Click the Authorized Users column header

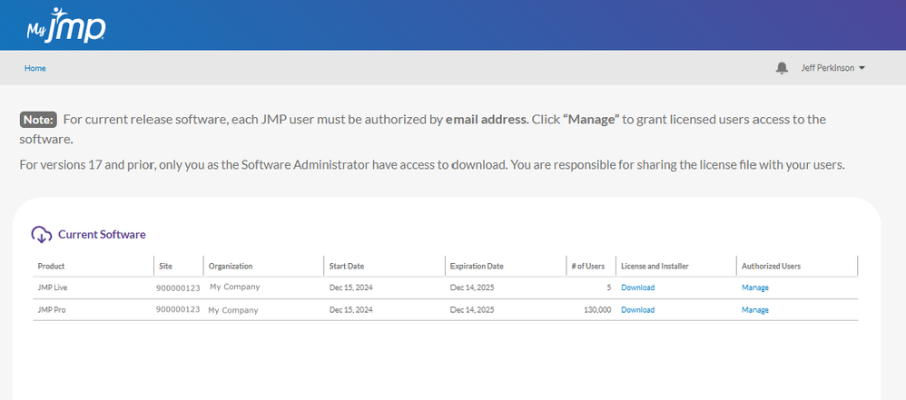click(771, 266)
